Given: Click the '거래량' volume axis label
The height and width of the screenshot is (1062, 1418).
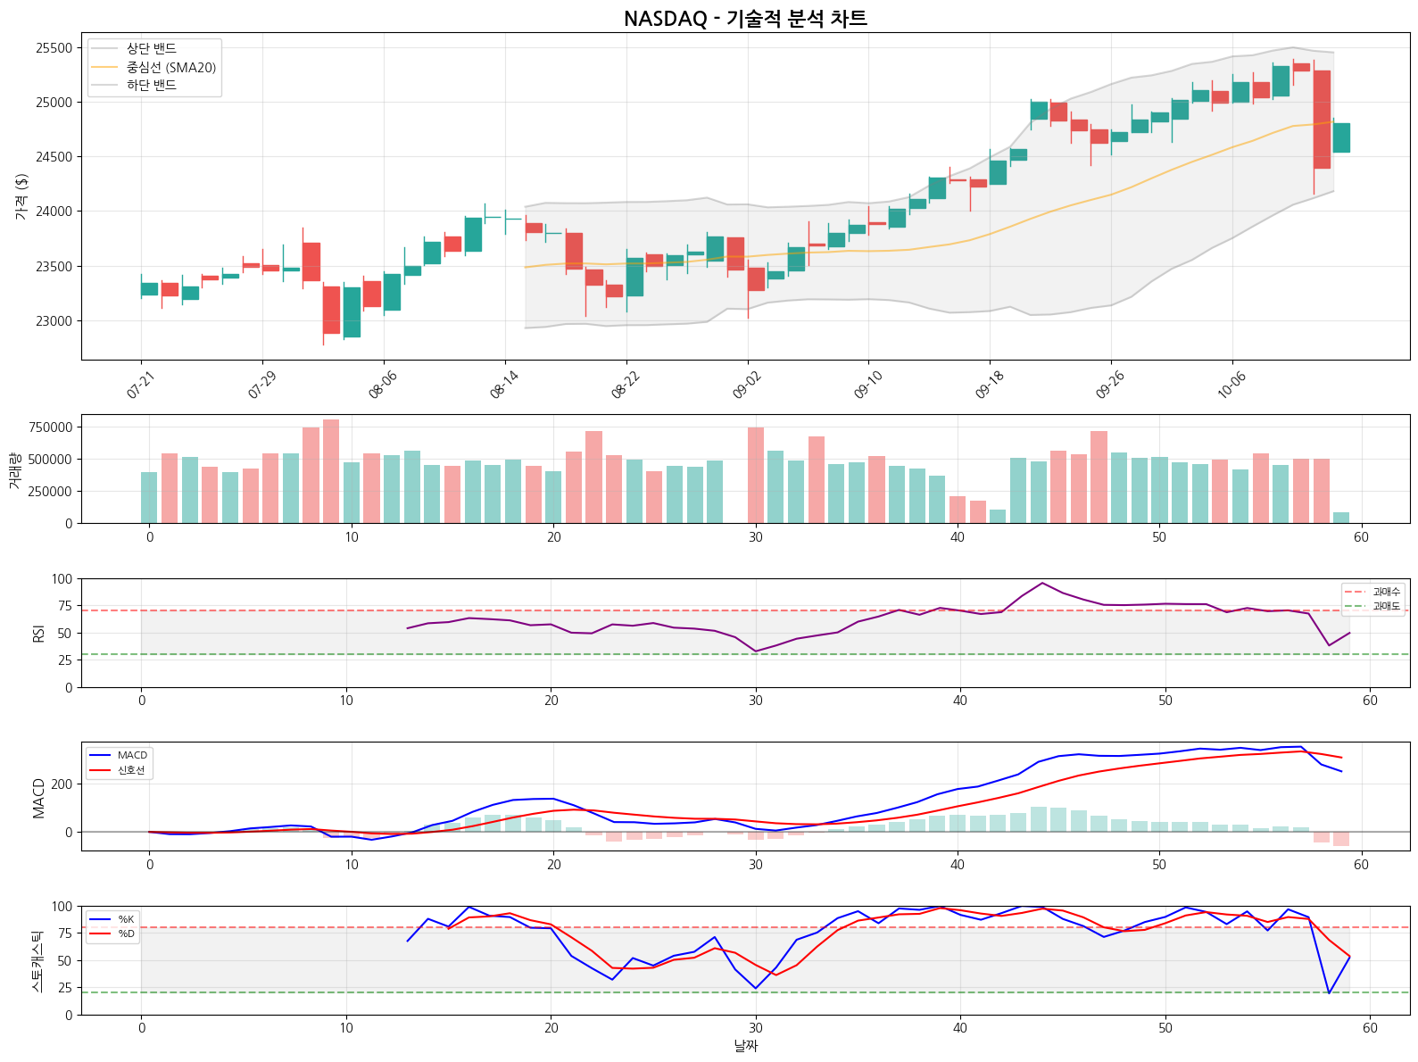Looking at the screenshot, I should 14,469.
